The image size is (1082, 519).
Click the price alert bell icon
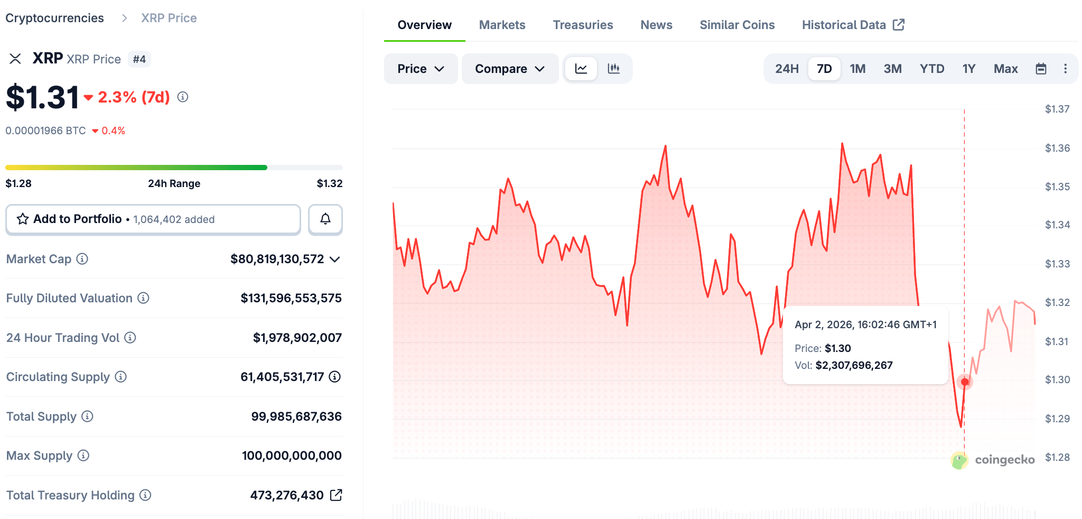[325, 219]
